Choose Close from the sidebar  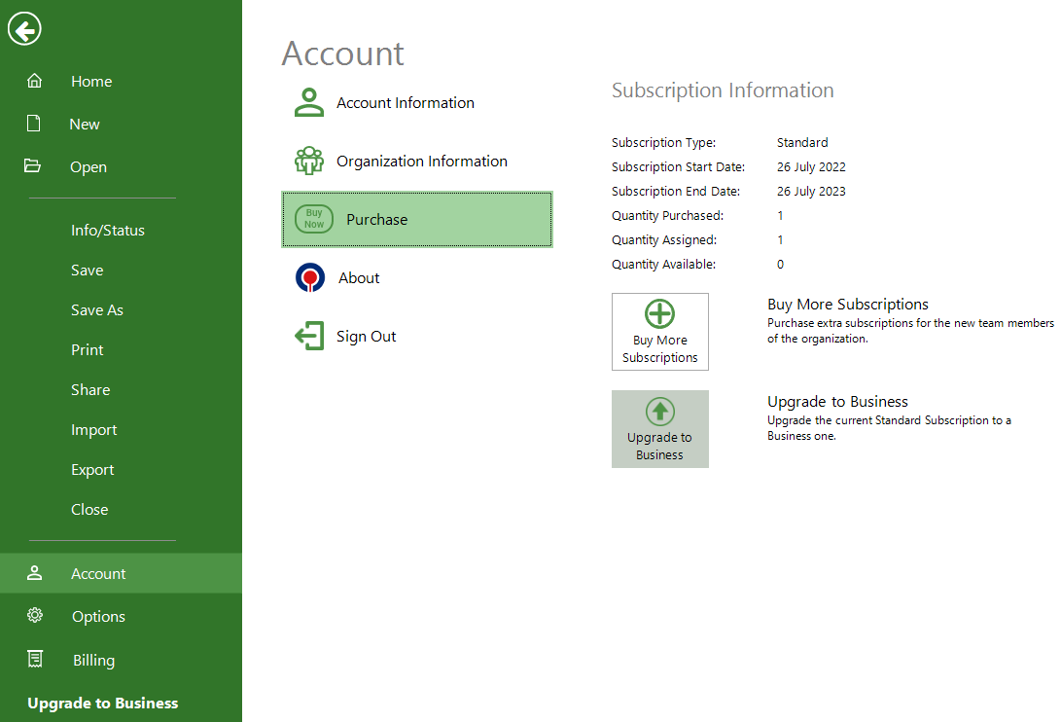tap(122, 510)
